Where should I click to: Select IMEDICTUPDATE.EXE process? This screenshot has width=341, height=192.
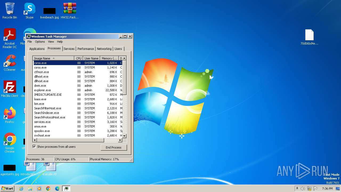tap(78, 95)
